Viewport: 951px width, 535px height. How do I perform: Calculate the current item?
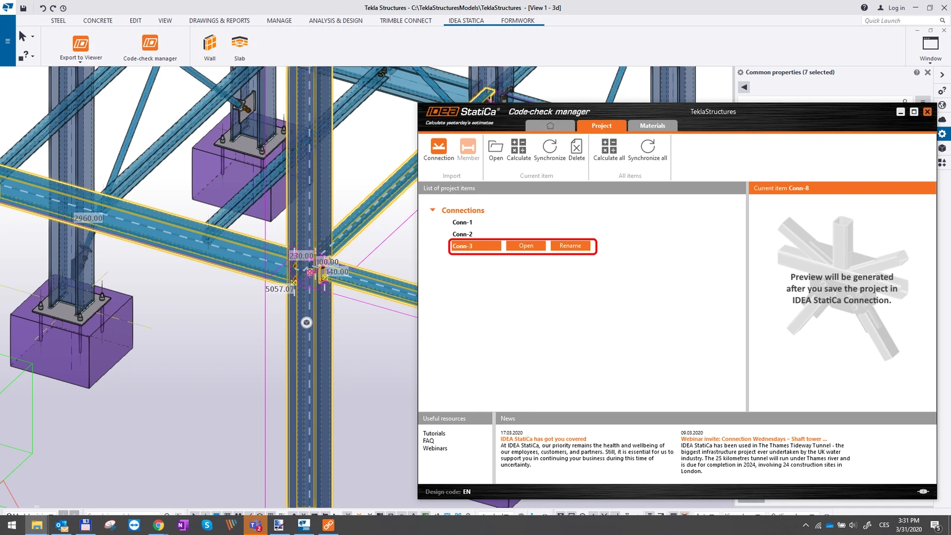(x=519, y=150)
